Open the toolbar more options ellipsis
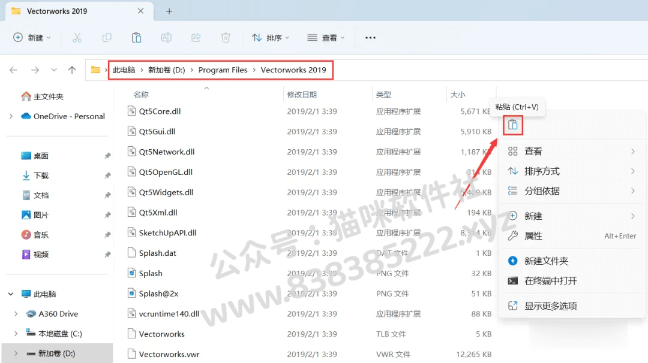Screen dimensions: 648x363 click(370, 38)
